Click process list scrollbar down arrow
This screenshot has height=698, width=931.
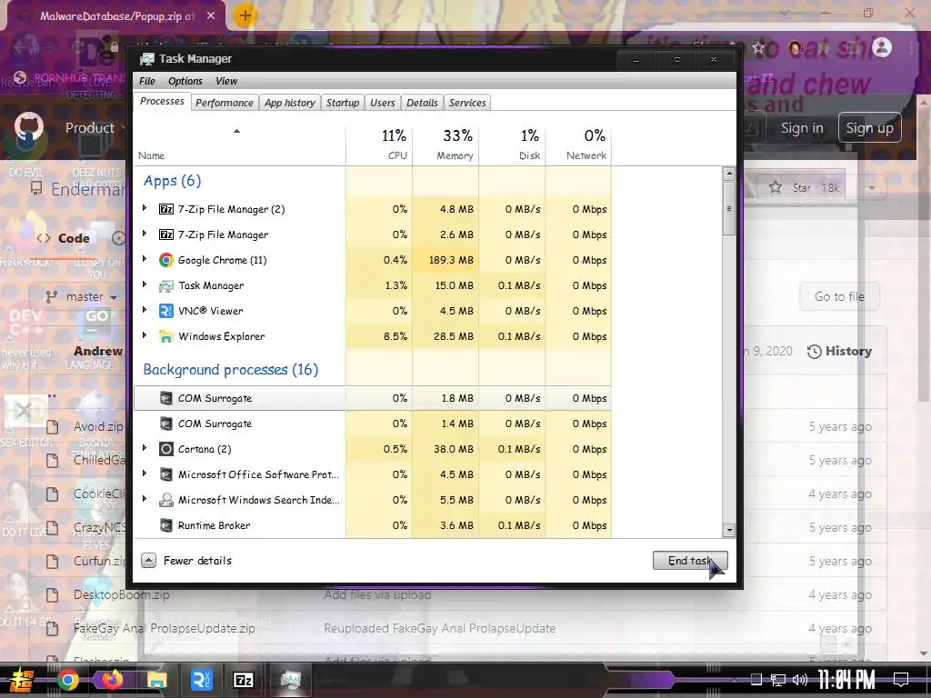coord(729,530)
